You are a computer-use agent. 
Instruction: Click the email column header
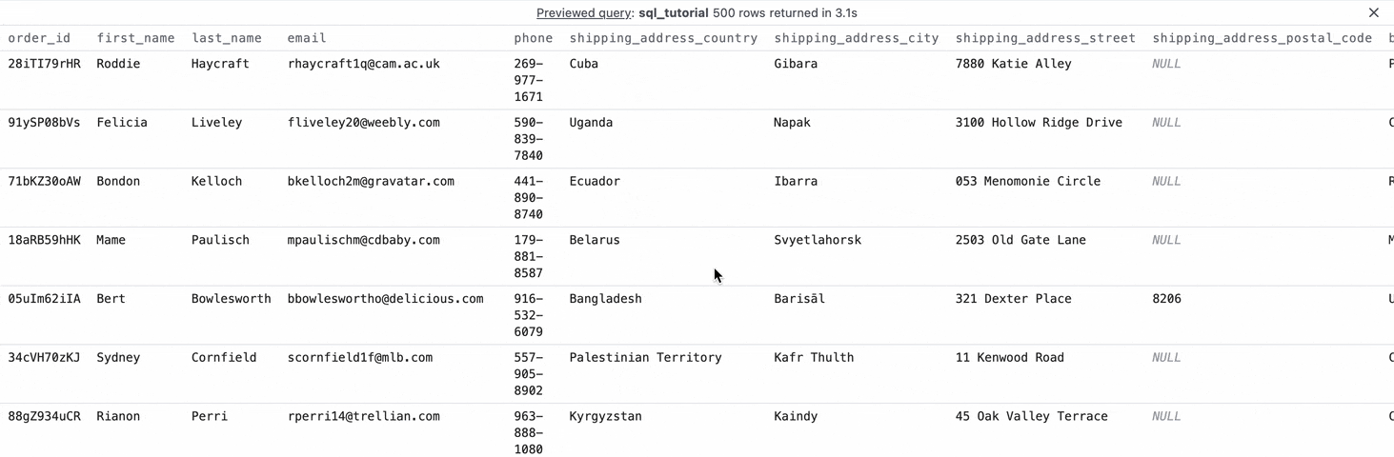pyautogui.click(x=307, y=38)
